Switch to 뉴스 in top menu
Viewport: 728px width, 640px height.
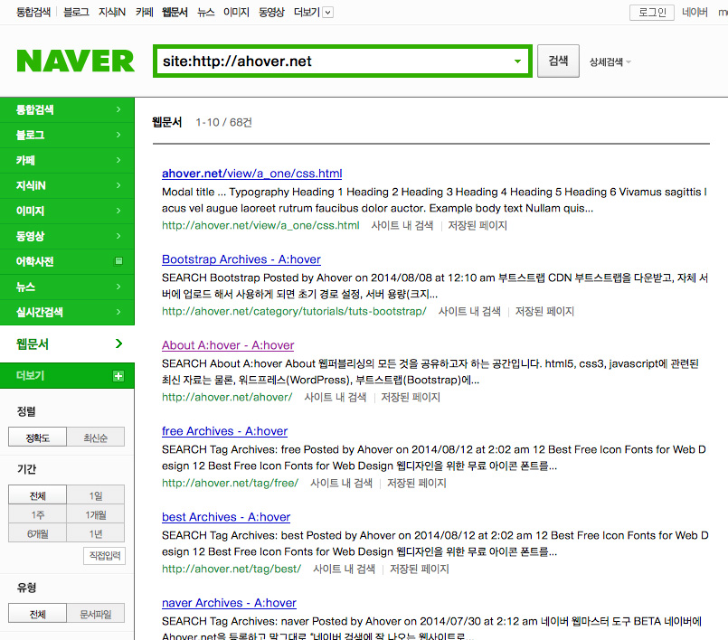click(205, 12)
